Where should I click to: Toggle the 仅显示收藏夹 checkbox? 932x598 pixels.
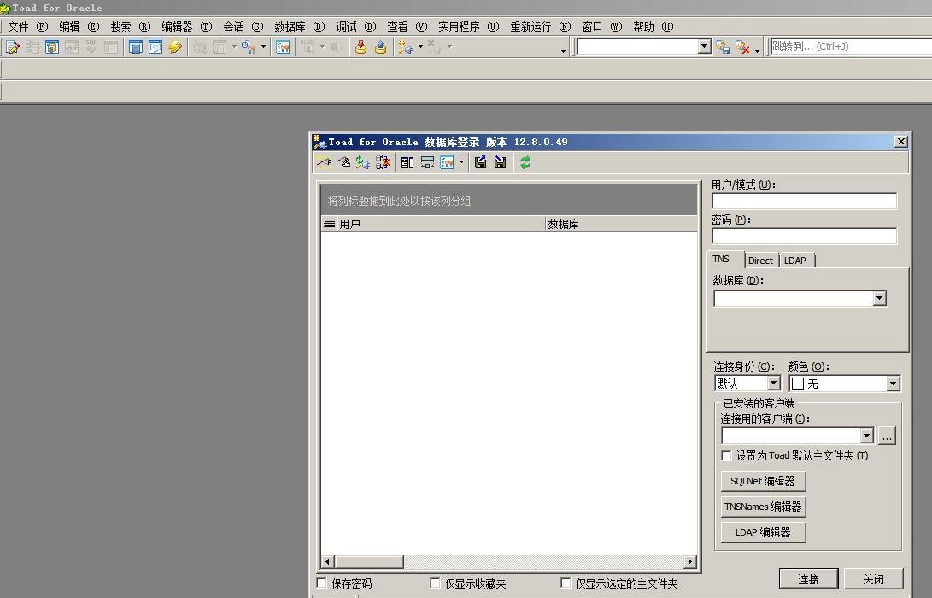point(435,583)
